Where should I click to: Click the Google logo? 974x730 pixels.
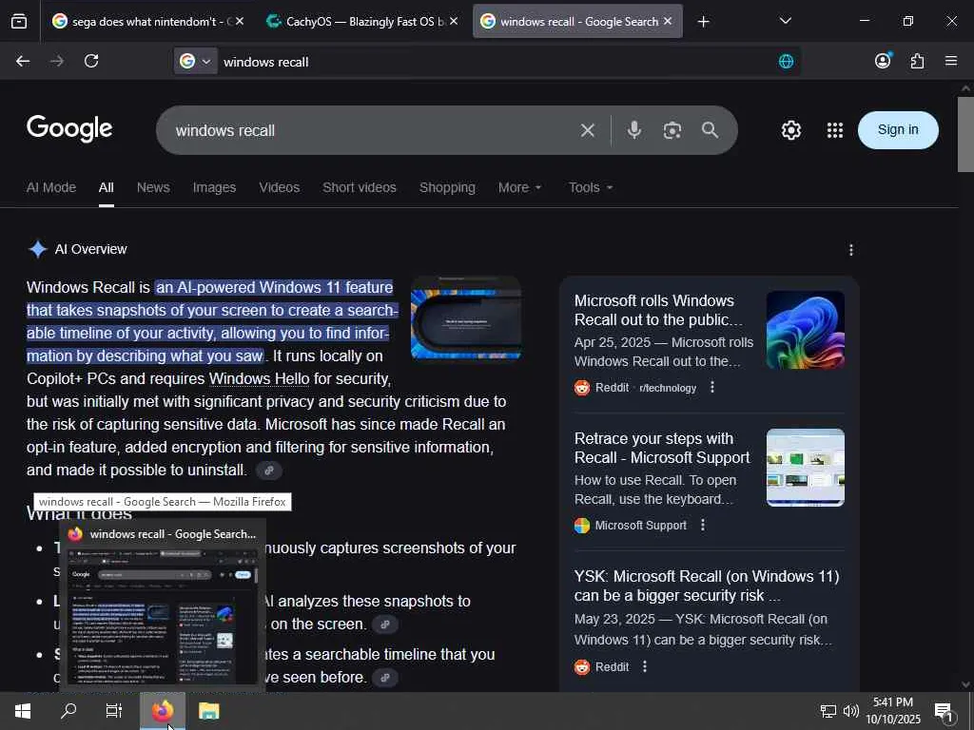(69, 129)
